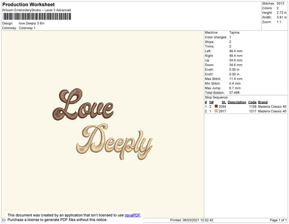Click the beige 'Deeply' embroidery preview
289x224 pixels.
[x=115, y=141]
